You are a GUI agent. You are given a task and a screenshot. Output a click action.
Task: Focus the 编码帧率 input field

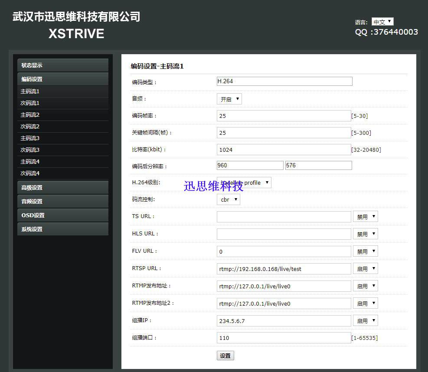[284, 116]
